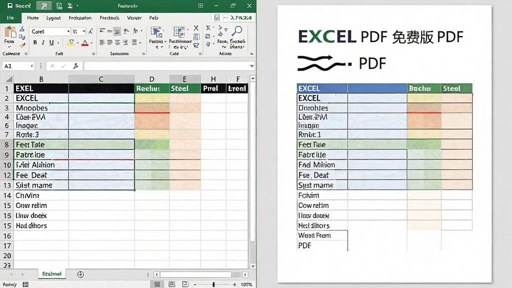
Task: Switch to Normal view in status bar
Action: pos(157,284)
